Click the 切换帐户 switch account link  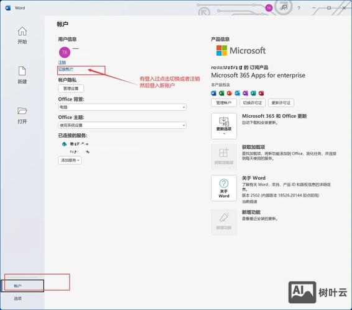66,69
